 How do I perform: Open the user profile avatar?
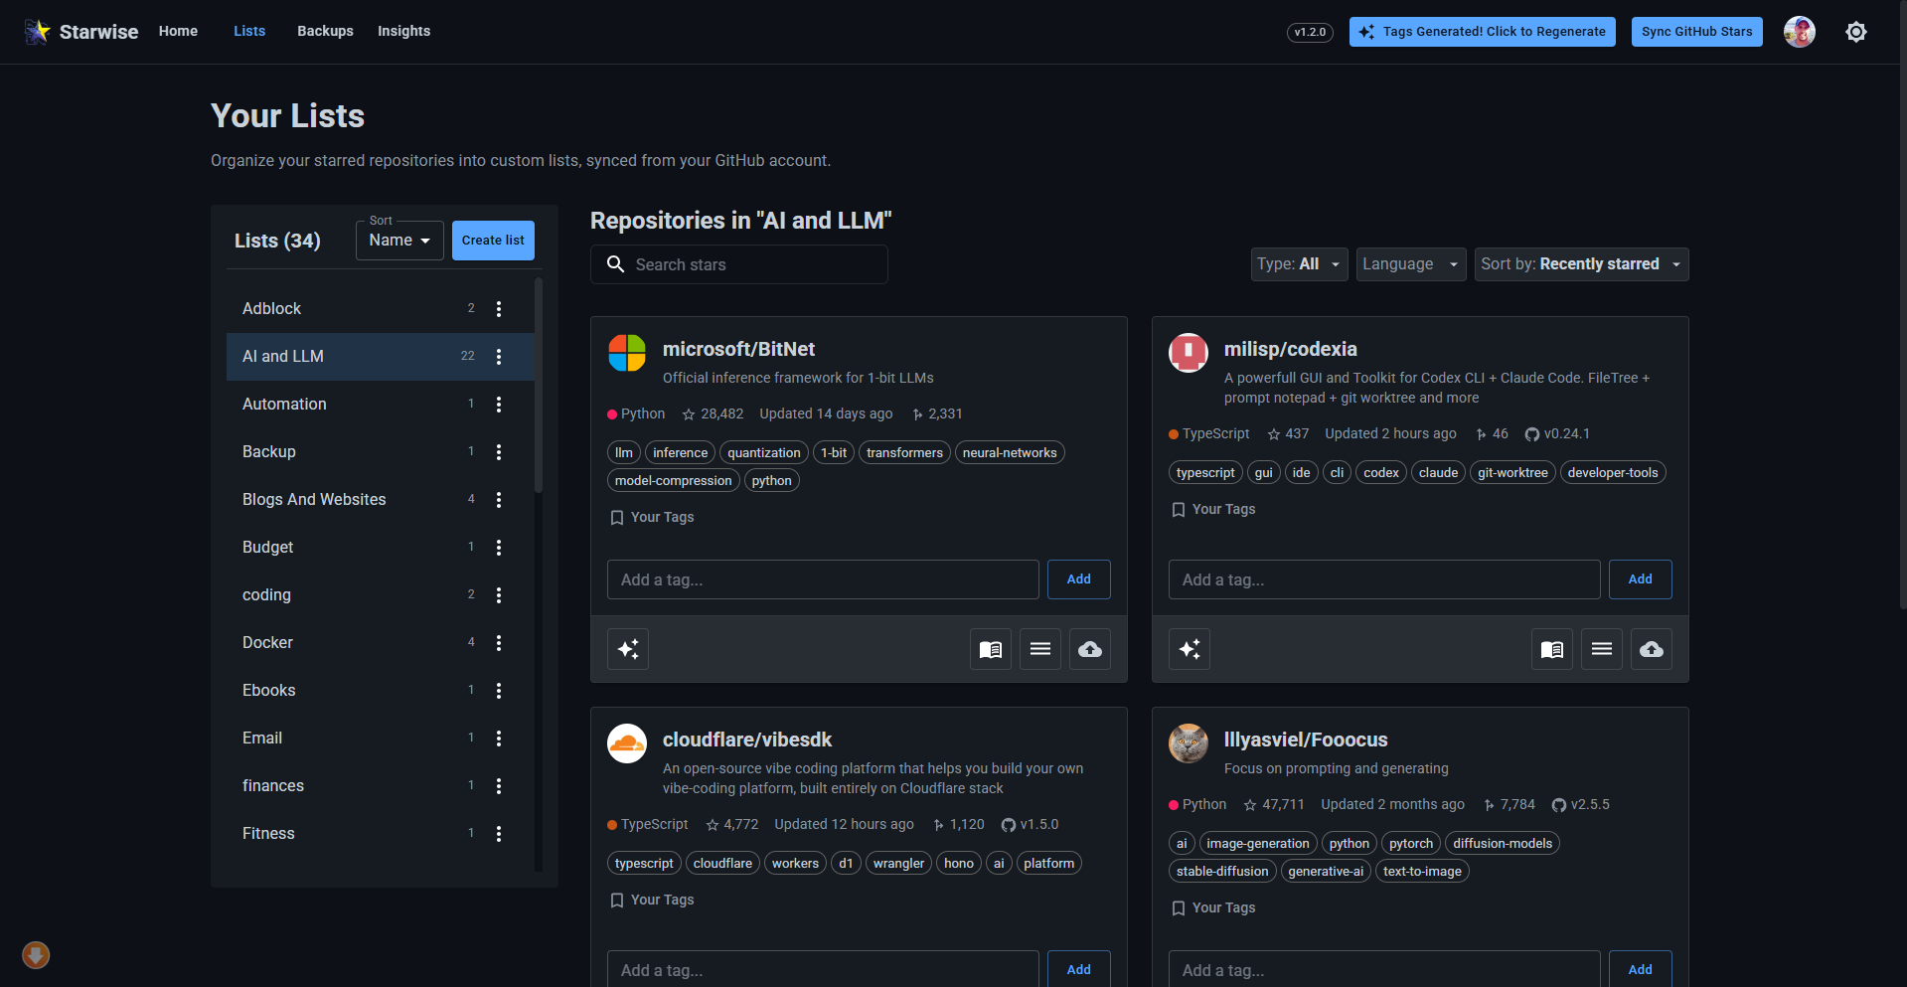(x=1800, y=32)
